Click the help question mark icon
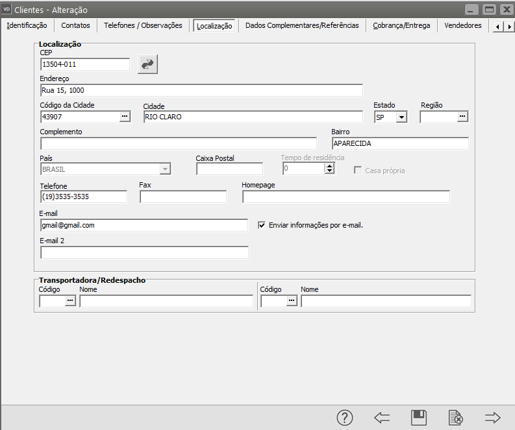 coord(344,418)
